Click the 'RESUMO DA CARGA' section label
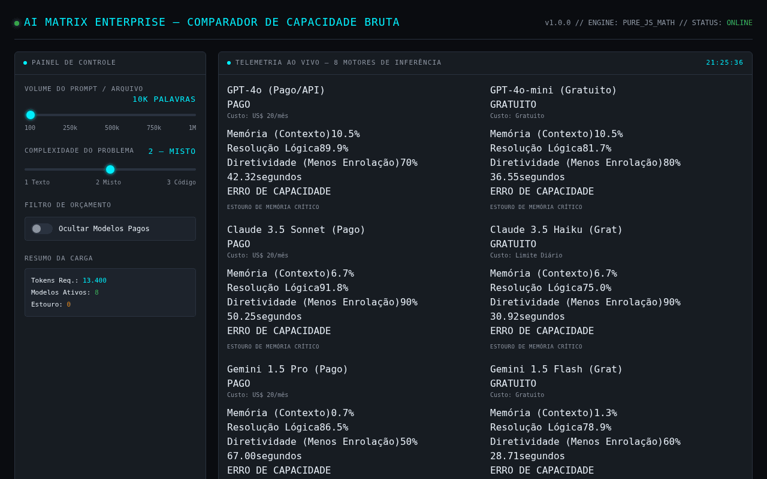The image size is (767, 479). [x=59, y=259]
